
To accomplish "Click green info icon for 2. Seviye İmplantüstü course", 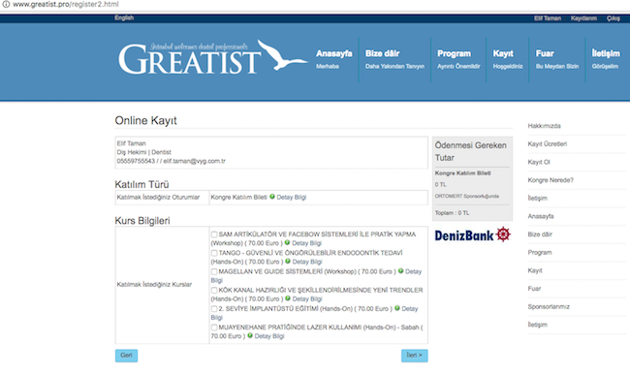I will 397,308.
